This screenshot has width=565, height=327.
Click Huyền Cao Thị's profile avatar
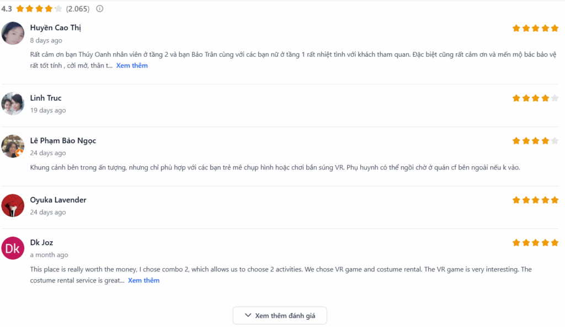pos(13,33)
